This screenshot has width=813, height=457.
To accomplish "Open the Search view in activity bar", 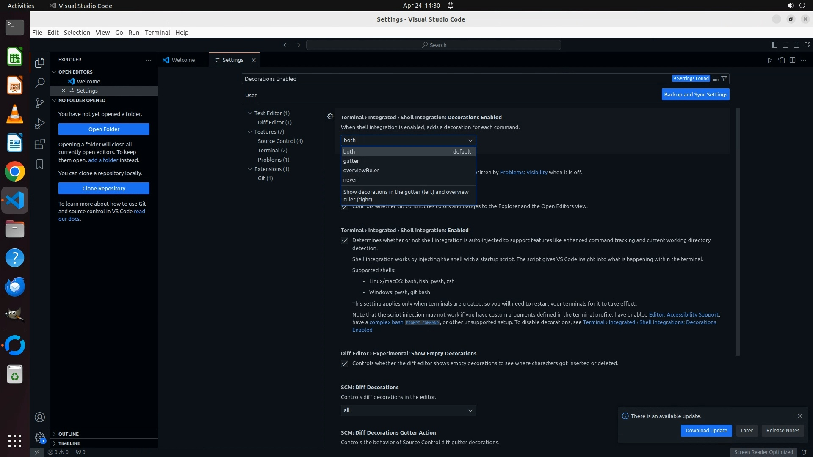I will coord(40,83).
